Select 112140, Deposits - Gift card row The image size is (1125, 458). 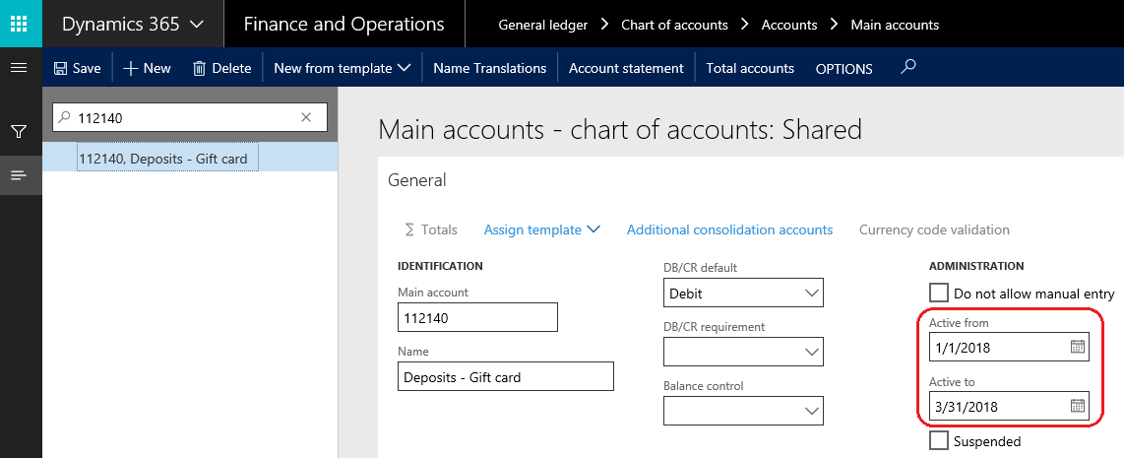[190, 159]
